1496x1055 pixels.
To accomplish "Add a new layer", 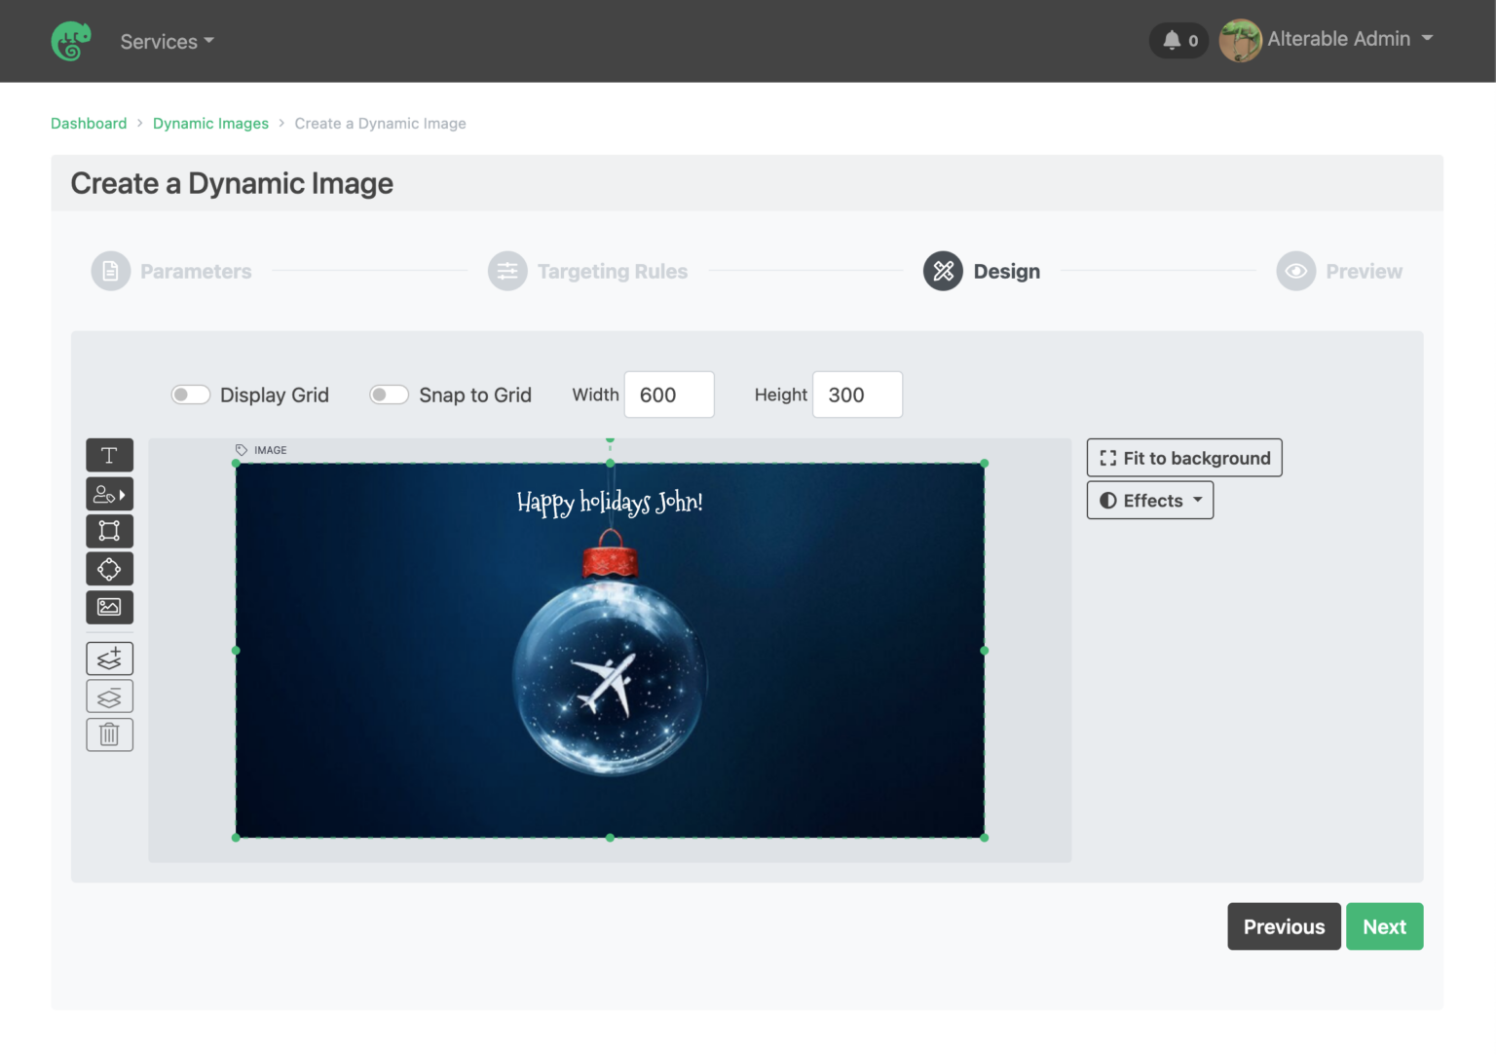I will coord(109,658).
